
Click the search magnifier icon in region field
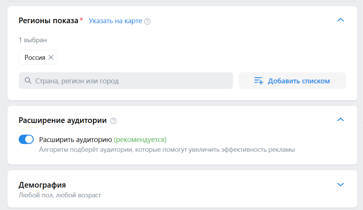pos(28,80)
